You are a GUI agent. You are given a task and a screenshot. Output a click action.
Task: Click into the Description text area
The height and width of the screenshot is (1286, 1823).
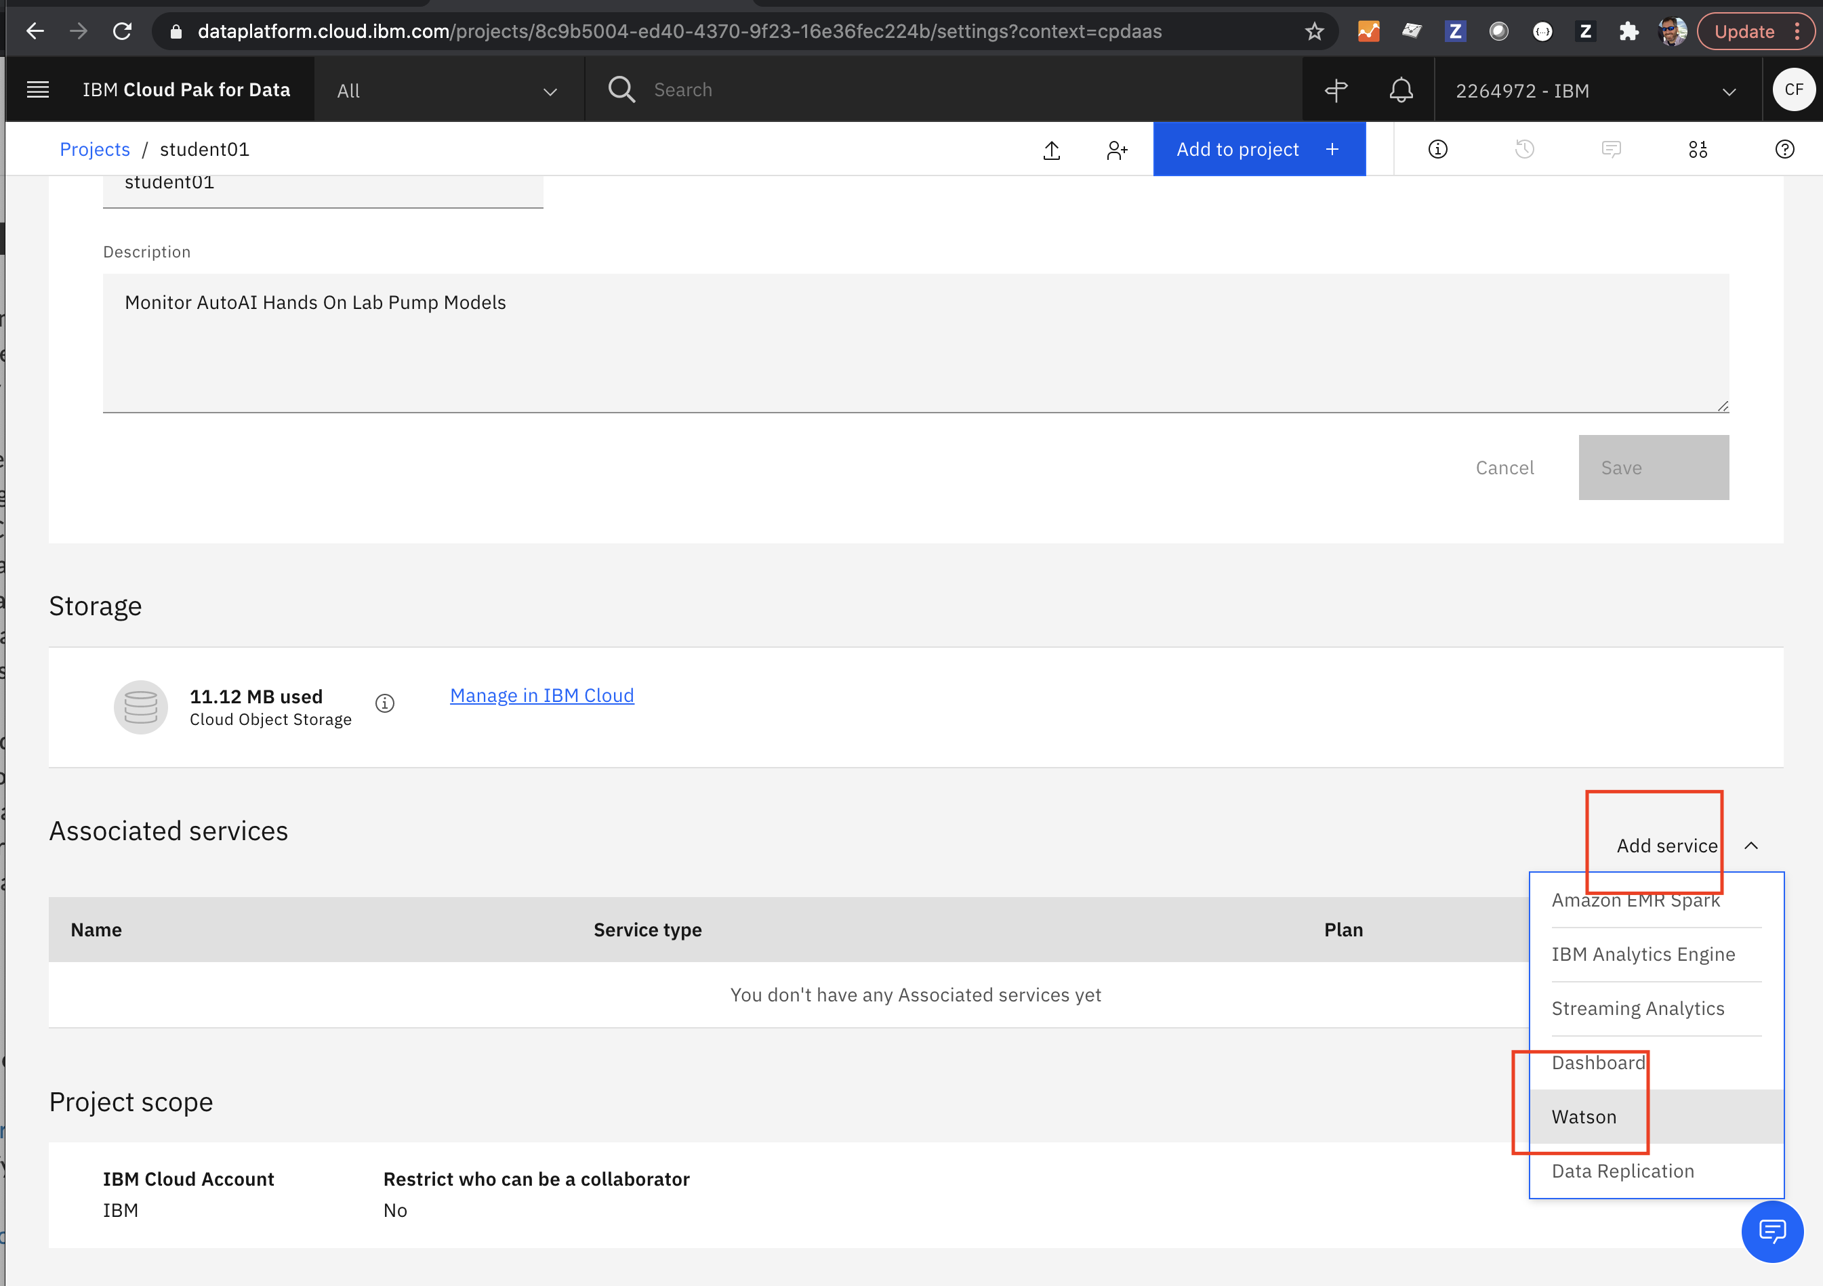point(916,343)
